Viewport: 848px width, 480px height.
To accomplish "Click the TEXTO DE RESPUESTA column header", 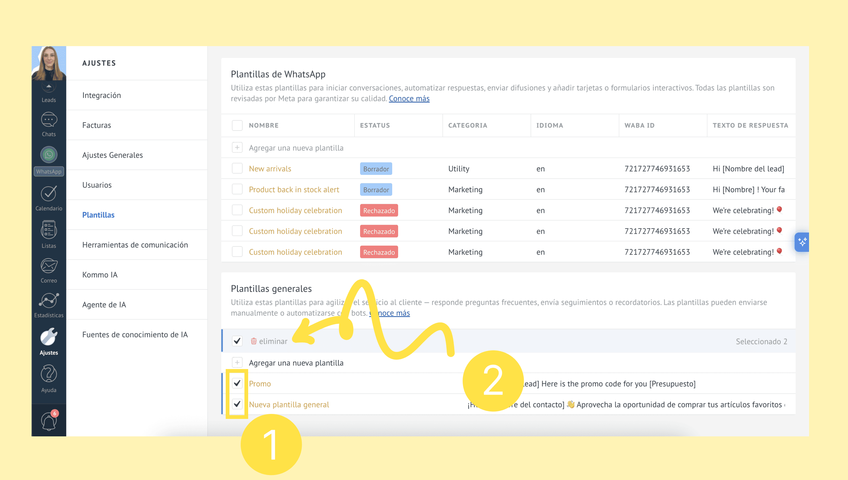I will coord(750,125).
